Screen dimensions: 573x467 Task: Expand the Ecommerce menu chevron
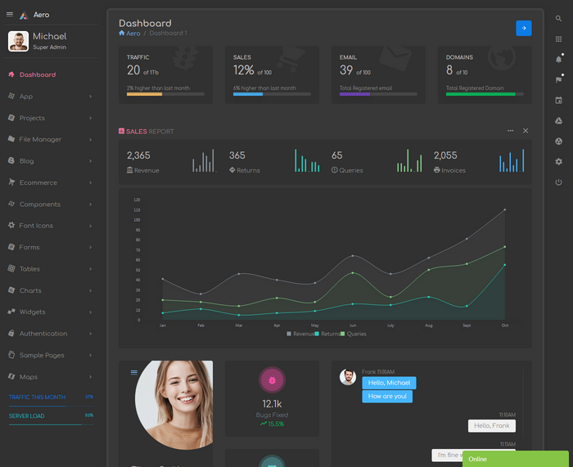[90, 182]
